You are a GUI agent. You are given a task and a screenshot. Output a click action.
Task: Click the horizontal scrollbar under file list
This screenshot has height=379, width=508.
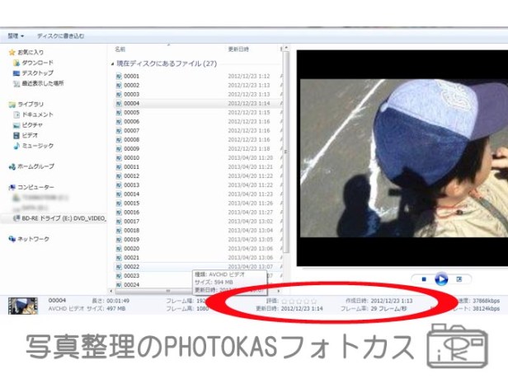168,291
